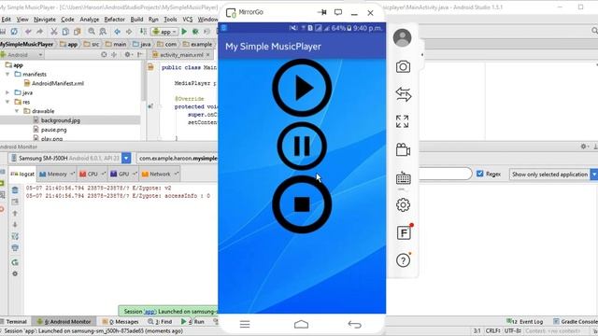Run the app with green Run arrow
The image size is (598, 336).
[x=184, y=32]
